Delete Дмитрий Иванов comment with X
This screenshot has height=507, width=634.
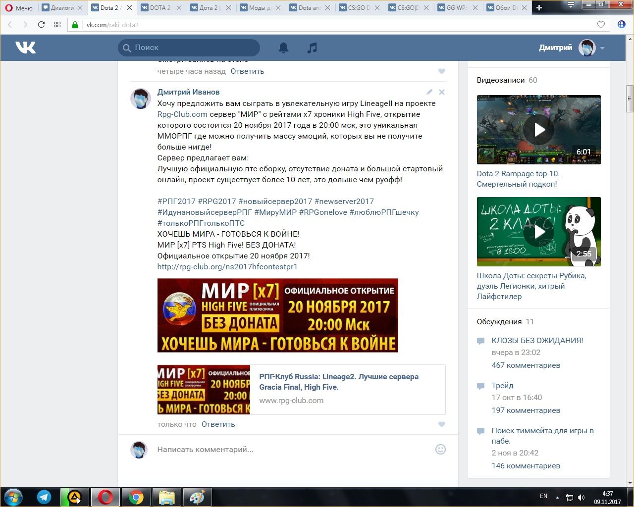[x=442, y=92]
